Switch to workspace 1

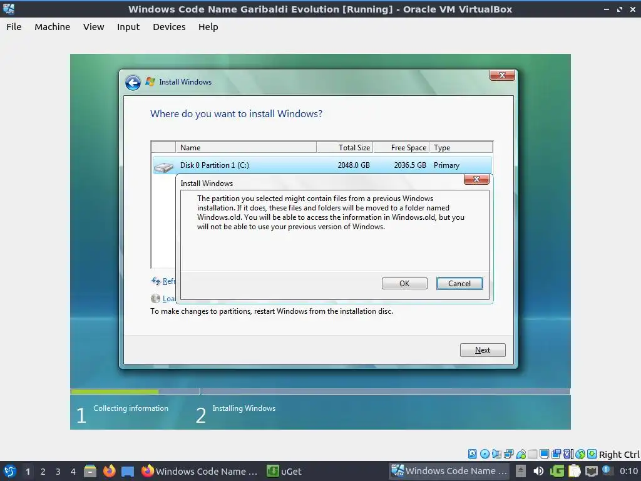pos(28,472)
